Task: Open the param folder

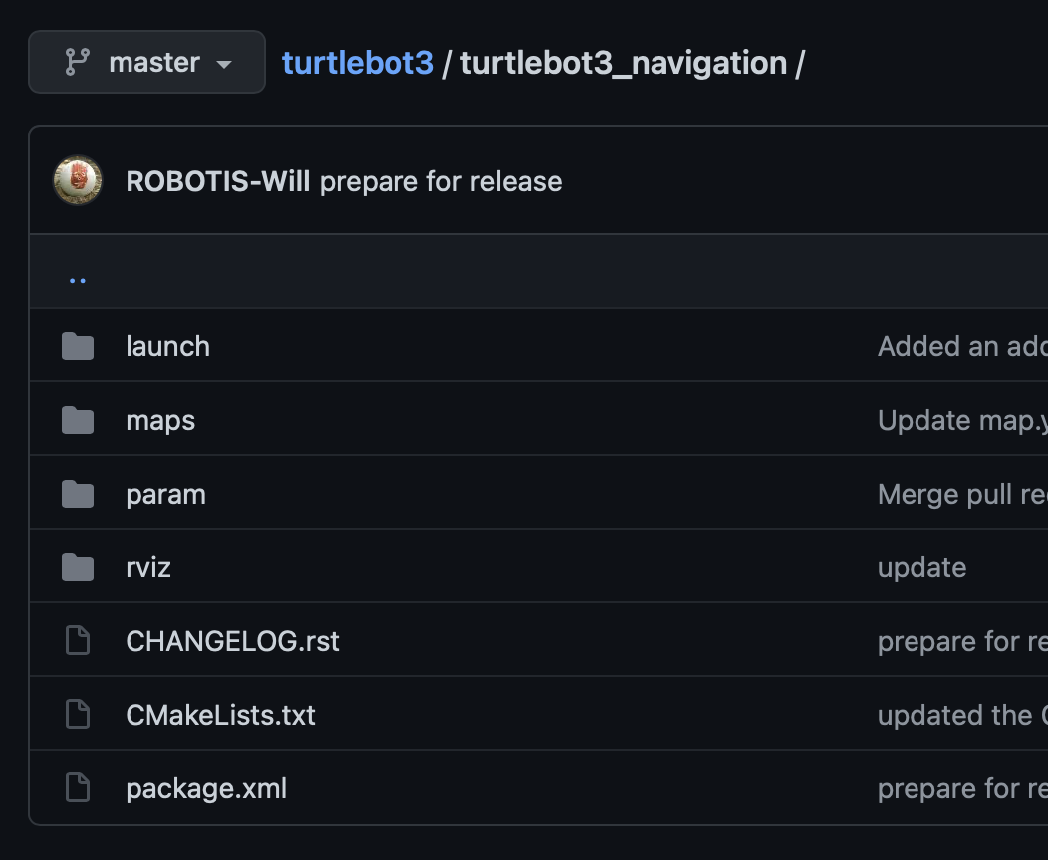Action: [x=165, y=495]
